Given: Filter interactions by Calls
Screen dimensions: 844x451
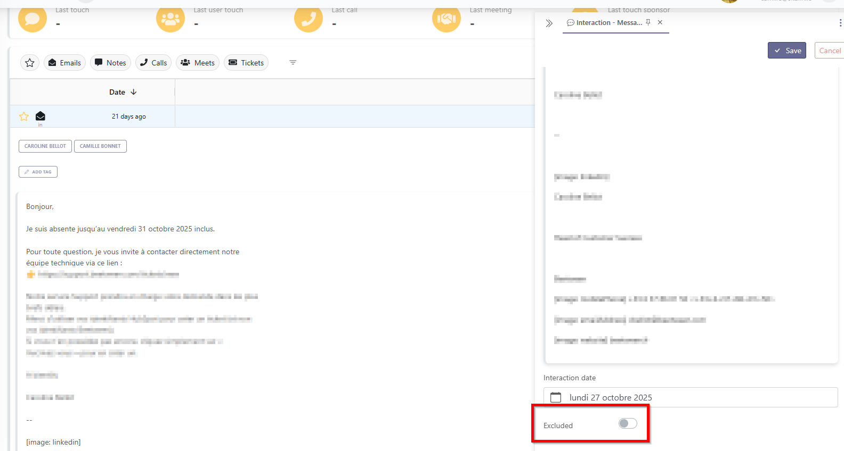Looking at the screenshot, I should 153,63.
